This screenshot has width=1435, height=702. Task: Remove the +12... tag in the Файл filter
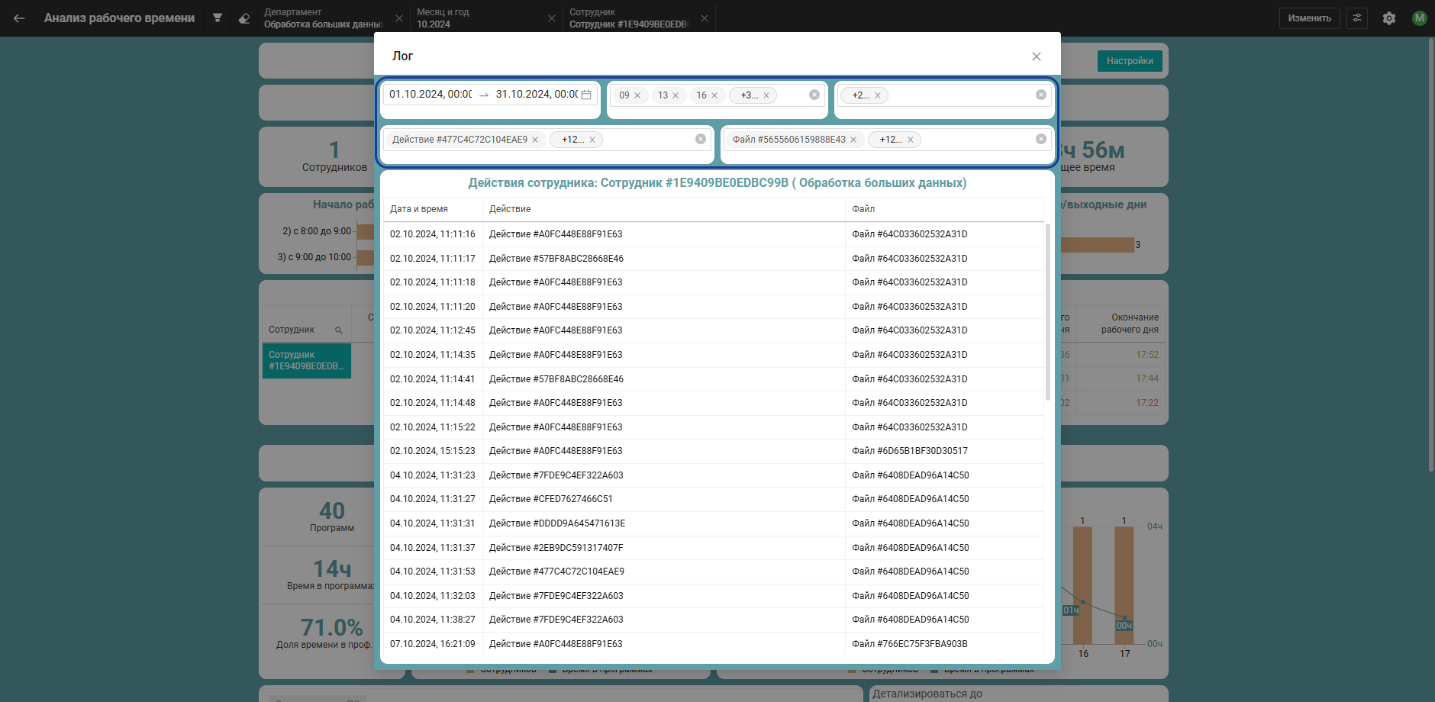[911, 140]
